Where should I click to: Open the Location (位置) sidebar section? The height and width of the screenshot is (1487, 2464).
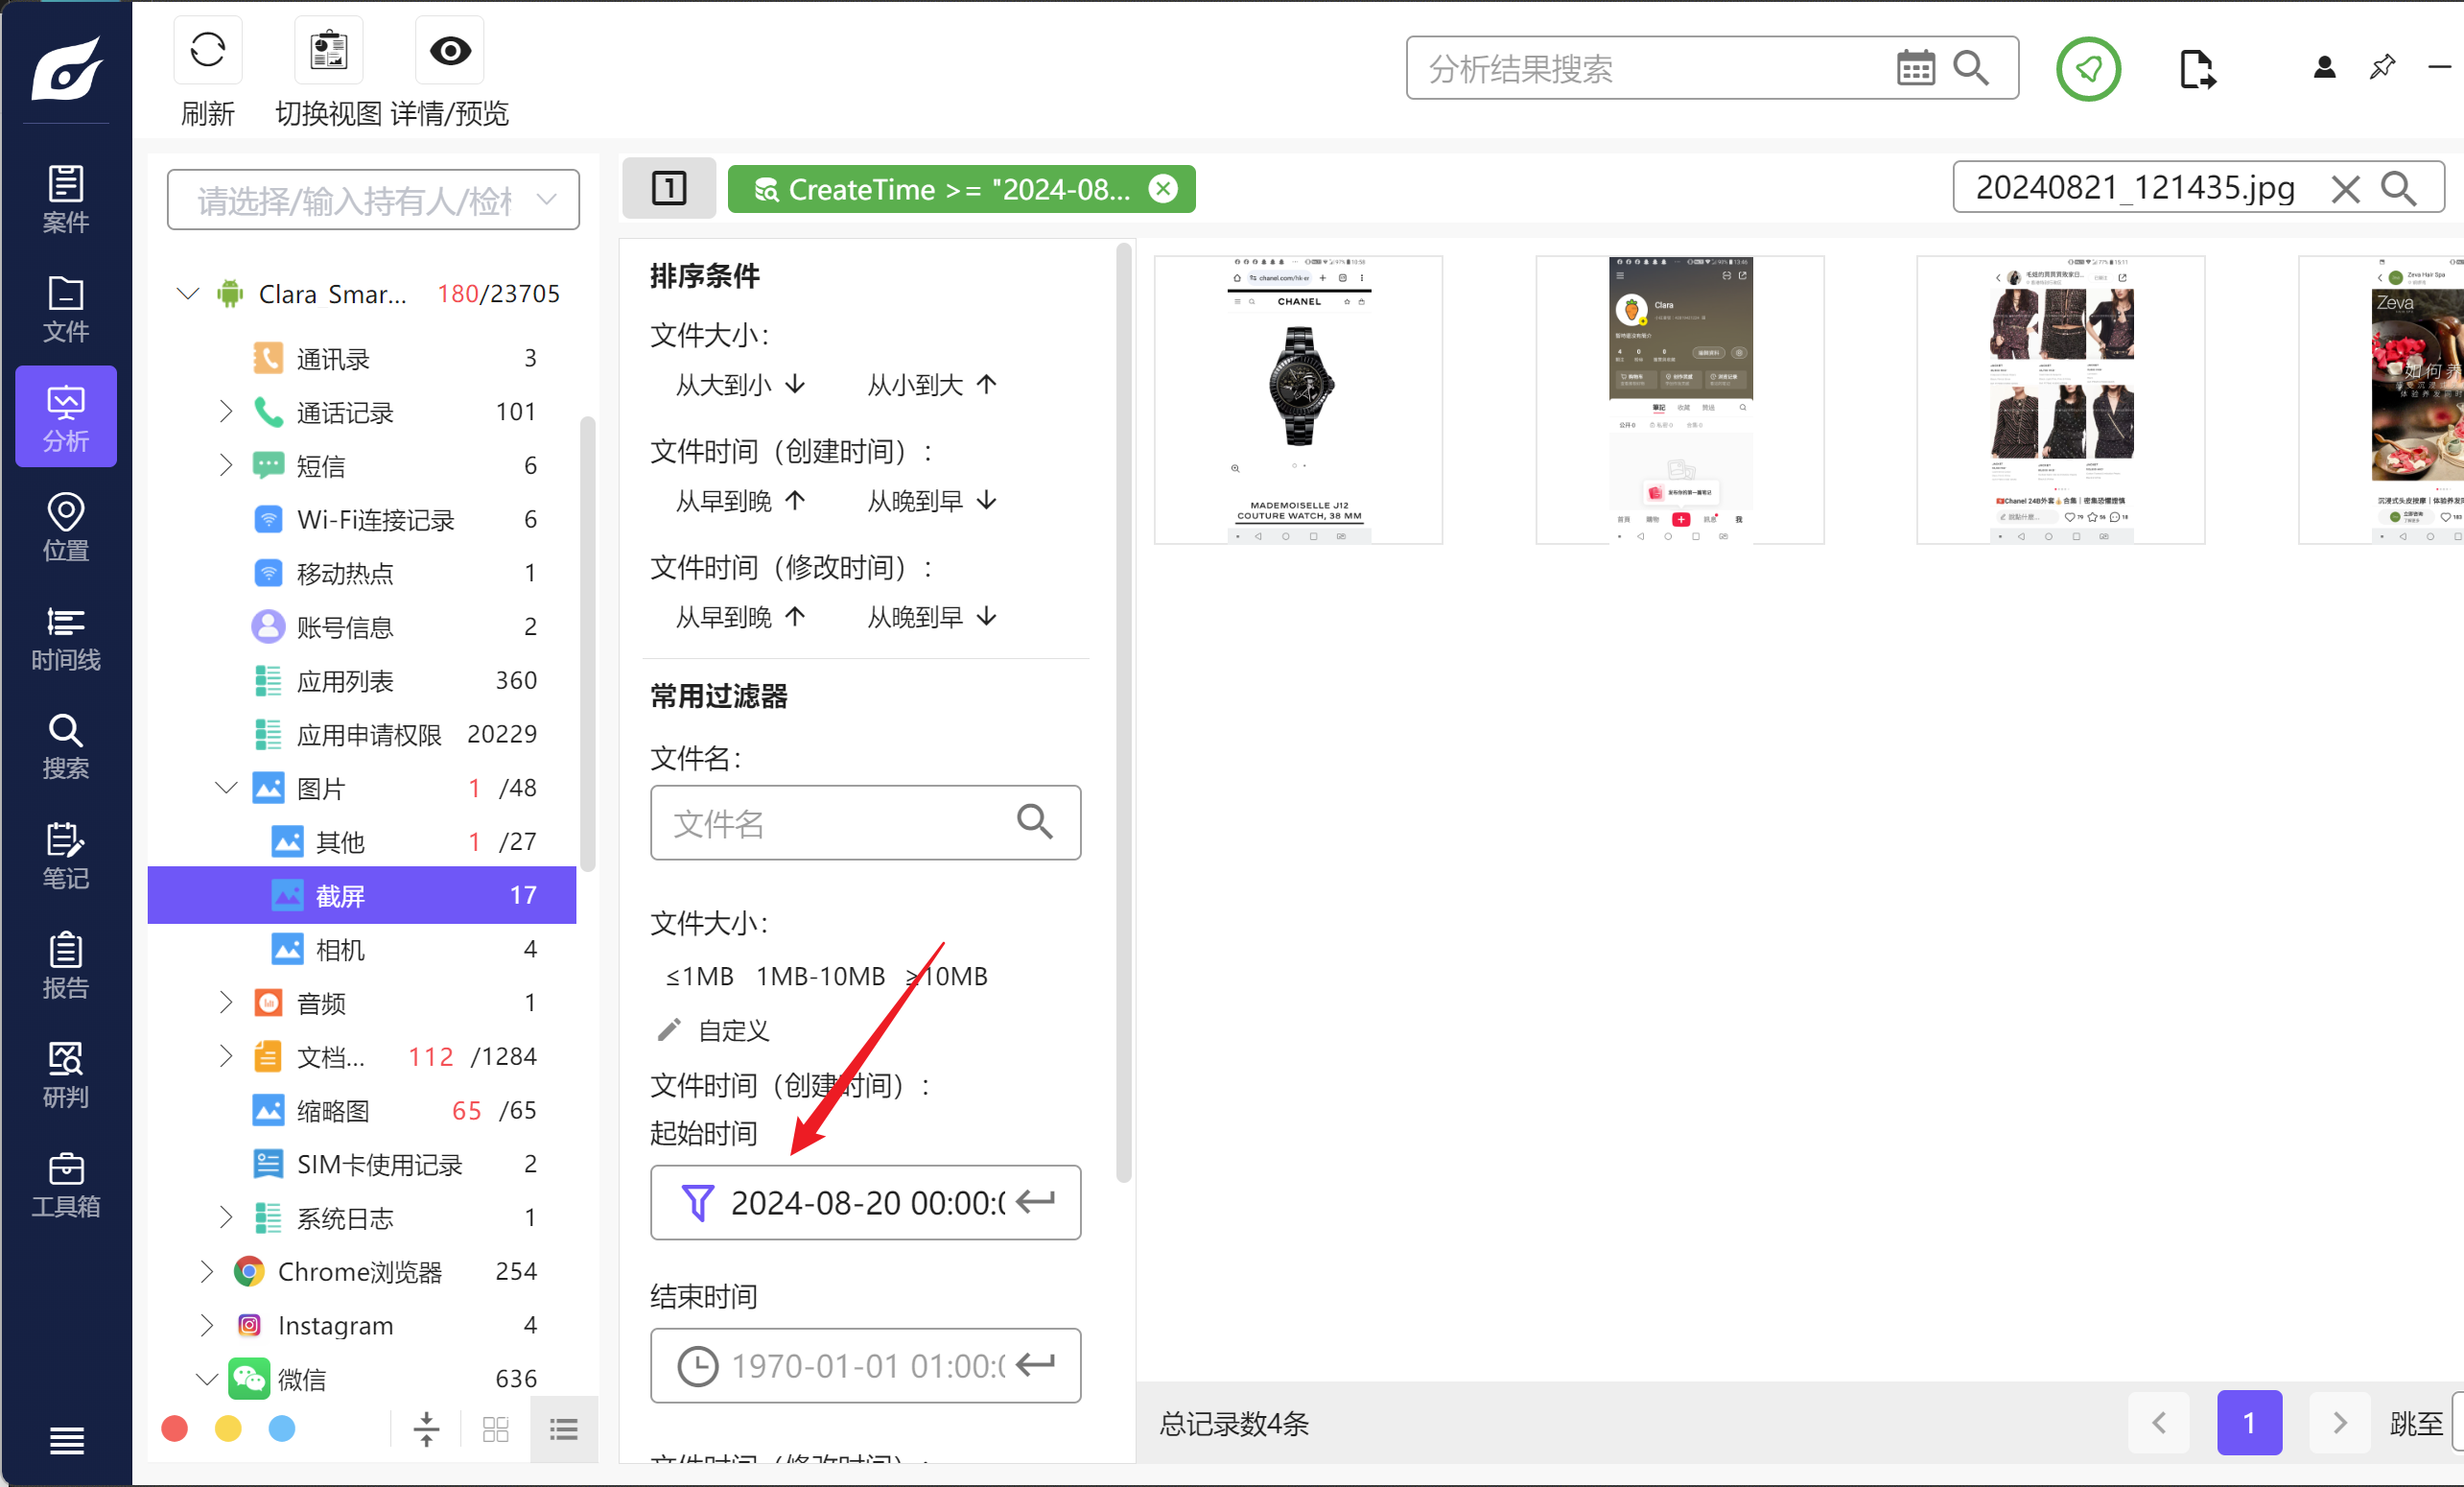click(66, 528)
